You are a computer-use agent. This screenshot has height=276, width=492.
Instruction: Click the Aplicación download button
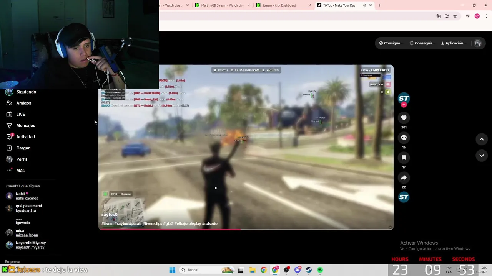coord(454,43)
